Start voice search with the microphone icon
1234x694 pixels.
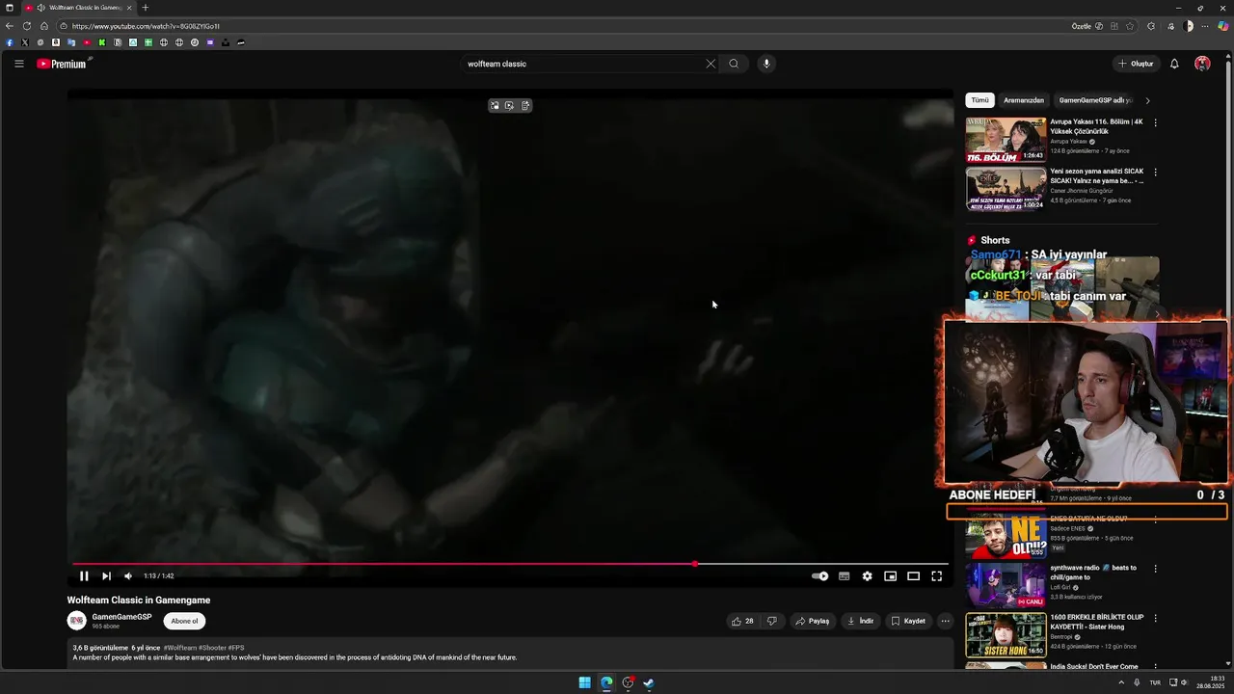pos(766,64)
